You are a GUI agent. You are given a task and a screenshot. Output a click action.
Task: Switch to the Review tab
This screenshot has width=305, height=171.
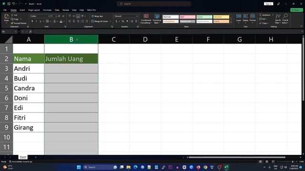pyautogui.click(x=66, y=10)
